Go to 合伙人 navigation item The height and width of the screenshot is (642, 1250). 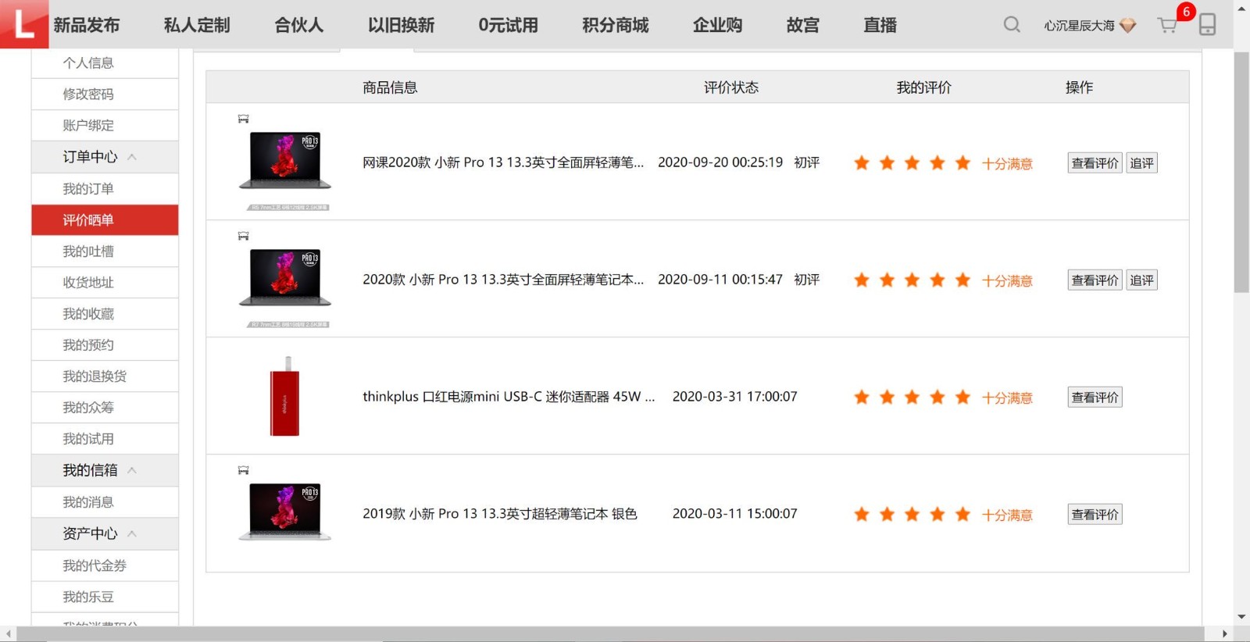point(299,25)
